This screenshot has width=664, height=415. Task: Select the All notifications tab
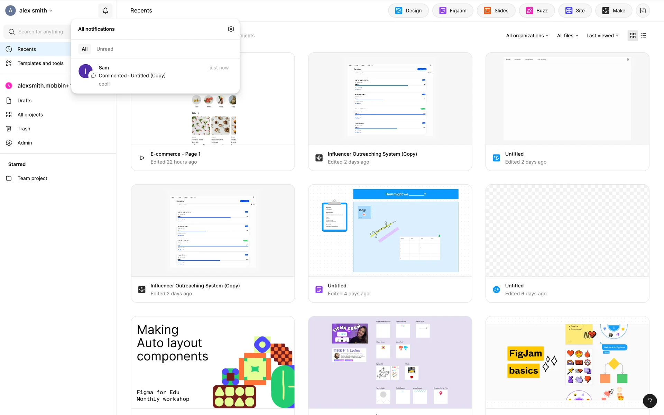(85, 49)
